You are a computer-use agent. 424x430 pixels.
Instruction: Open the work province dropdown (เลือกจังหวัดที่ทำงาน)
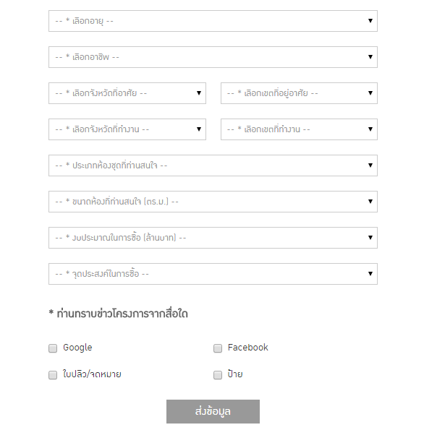tap(127, 129)
